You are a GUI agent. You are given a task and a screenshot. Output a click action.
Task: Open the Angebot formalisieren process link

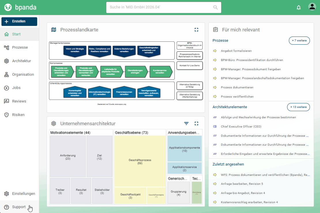(x=236, y=51)
